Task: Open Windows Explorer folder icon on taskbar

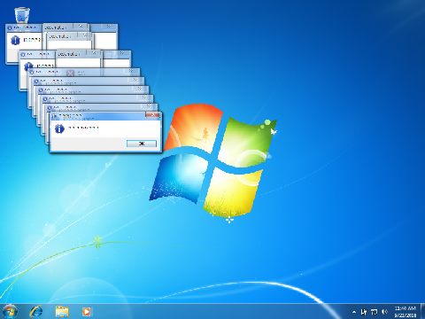Action: pos(62,312)
